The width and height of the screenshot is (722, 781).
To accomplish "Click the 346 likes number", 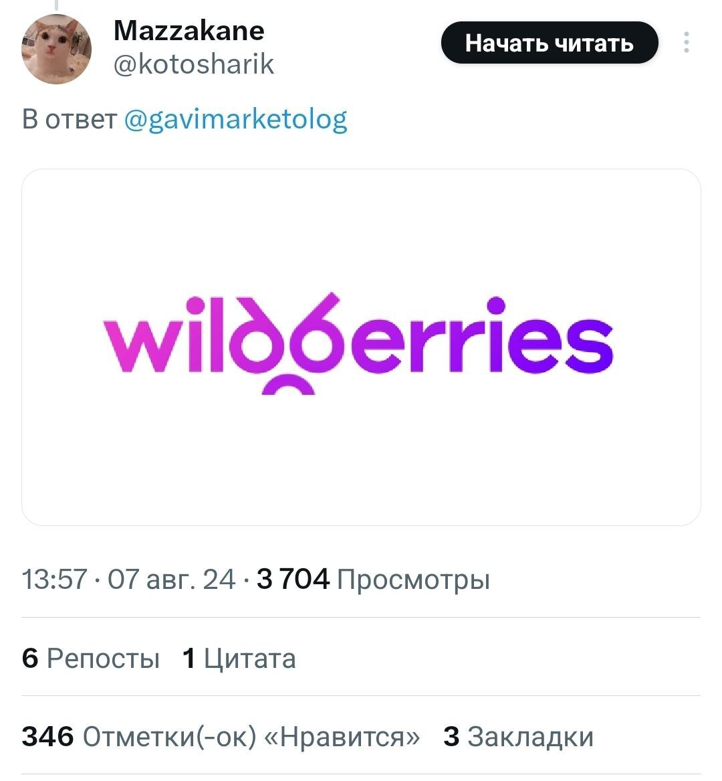I will (47, 736).
